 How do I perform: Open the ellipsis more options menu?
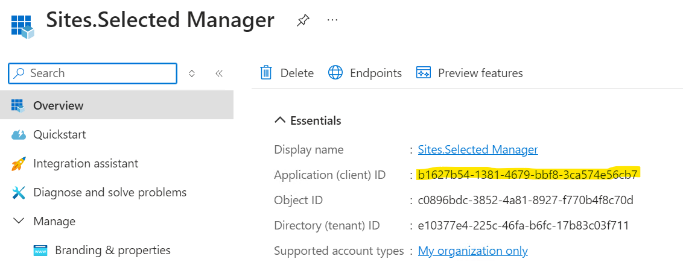tap(332, 20)
